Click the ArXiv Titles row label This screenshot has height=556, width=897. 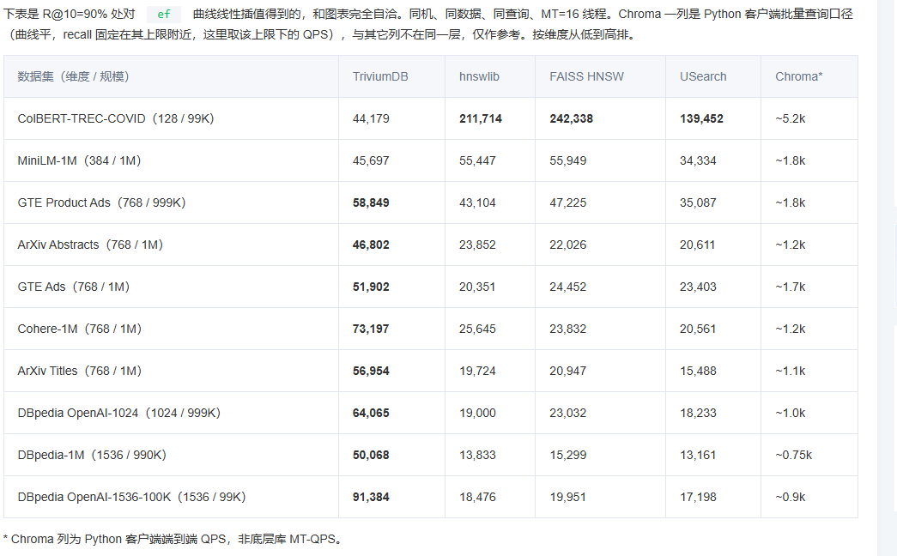(x=79, y=371)
